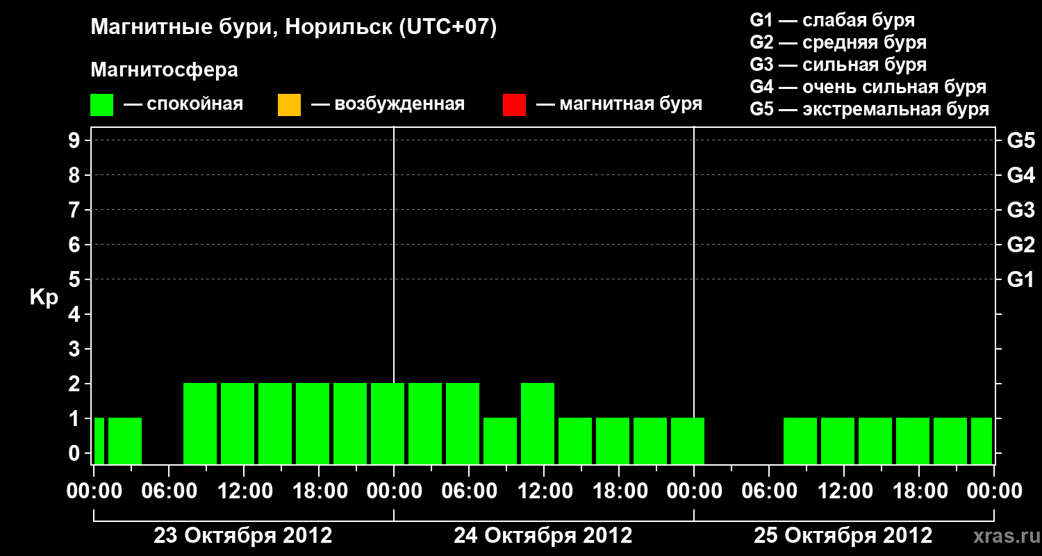Click the first Kp 1 bar after 06:00 on 25 October
The image size is (1042, 556).
click(x=800, y=441)
